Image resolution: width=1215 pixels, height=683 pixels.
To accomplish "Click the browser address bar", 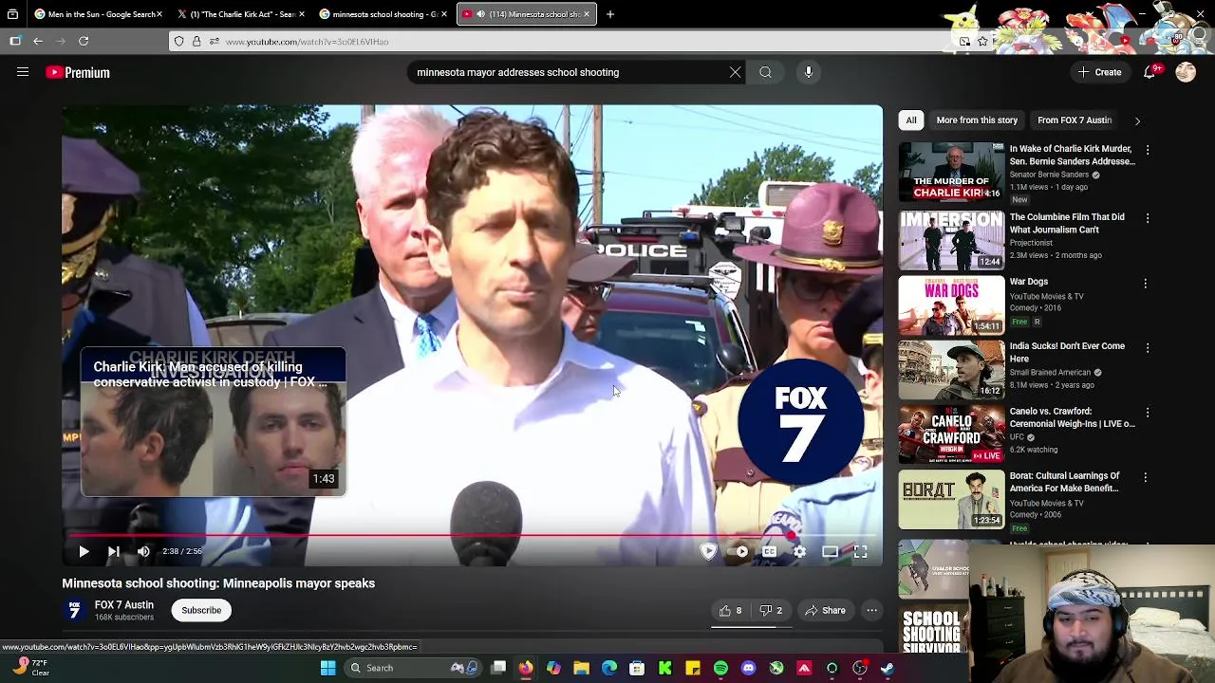I will click(570, 41).
